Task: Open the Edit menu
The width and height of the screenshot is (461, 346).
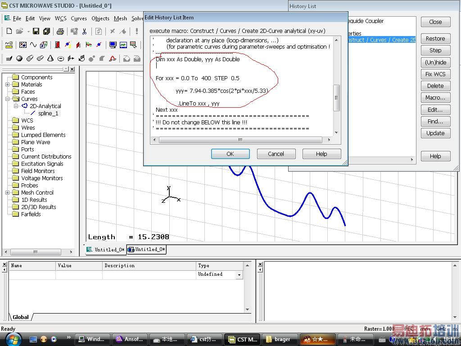Action: 30,18
